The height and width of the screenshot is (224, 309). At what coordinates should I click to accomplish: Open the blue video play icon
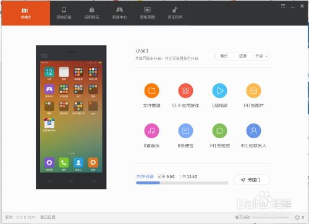point(219,91)
